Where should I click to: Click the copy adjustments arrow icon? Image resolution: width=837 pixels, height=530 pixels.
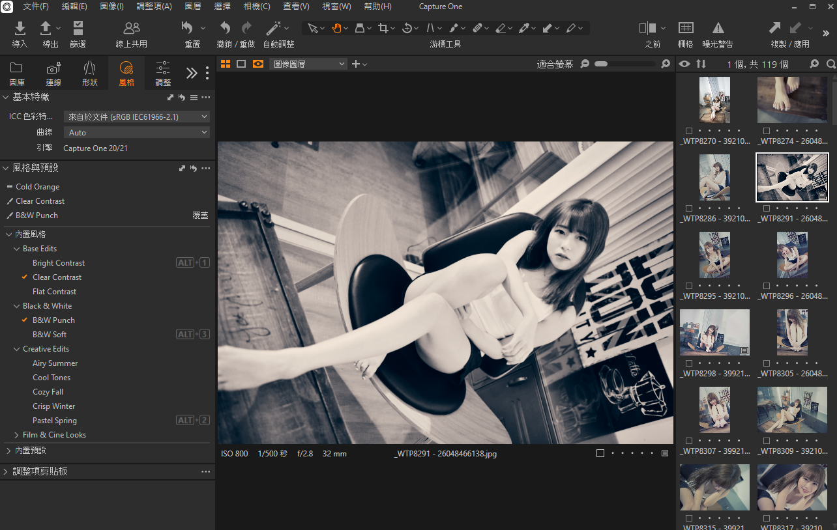[x=774, y=28]
